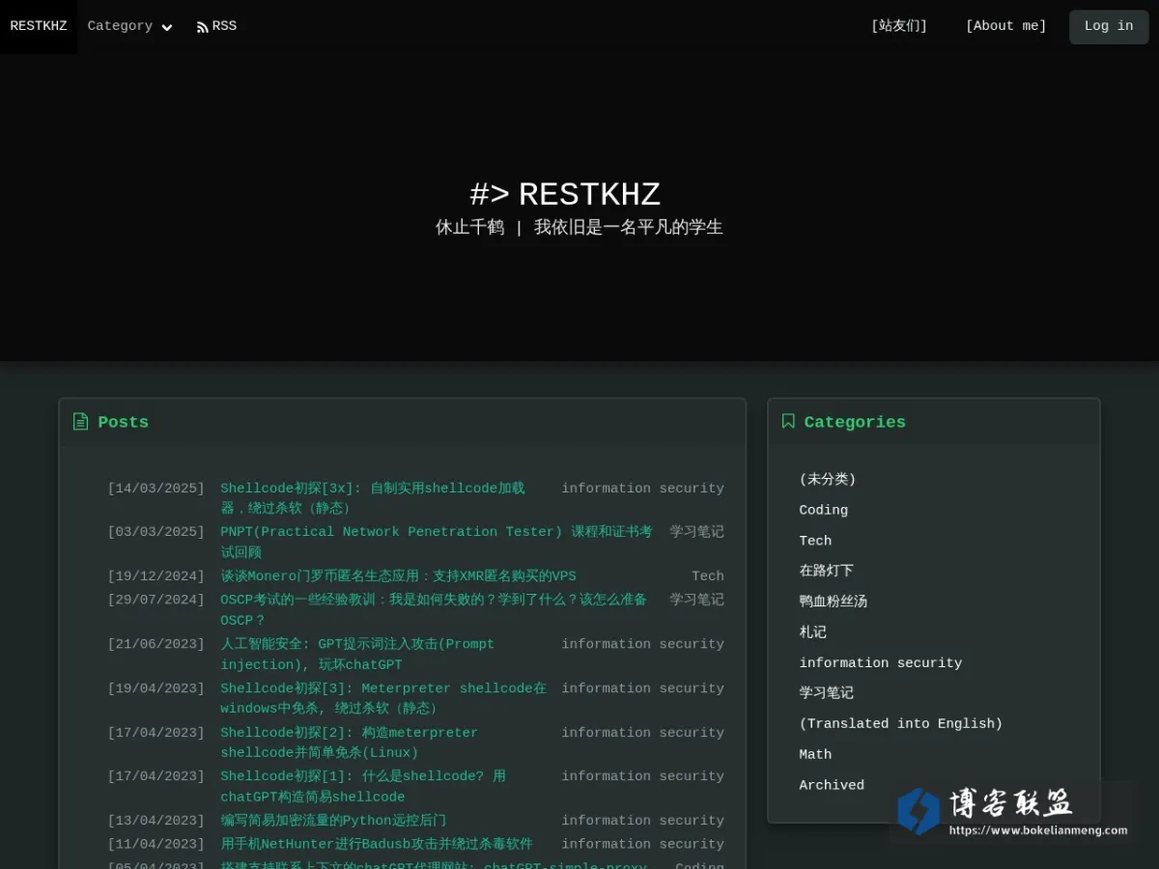Viewport: 1159px width, 869px height.
Task: Select 'Archived' in the Categories panel
Action: click(x=832, y=786)
